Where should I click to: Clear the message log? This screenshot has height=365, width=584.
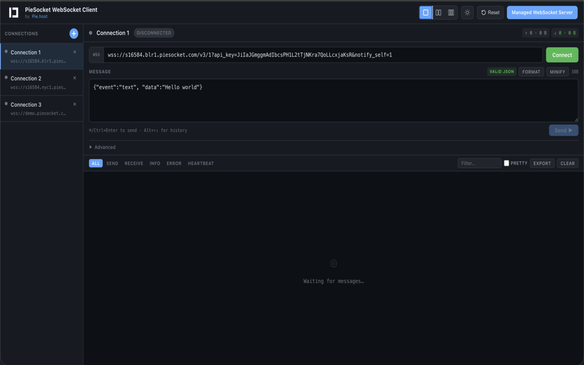point(568,163)
